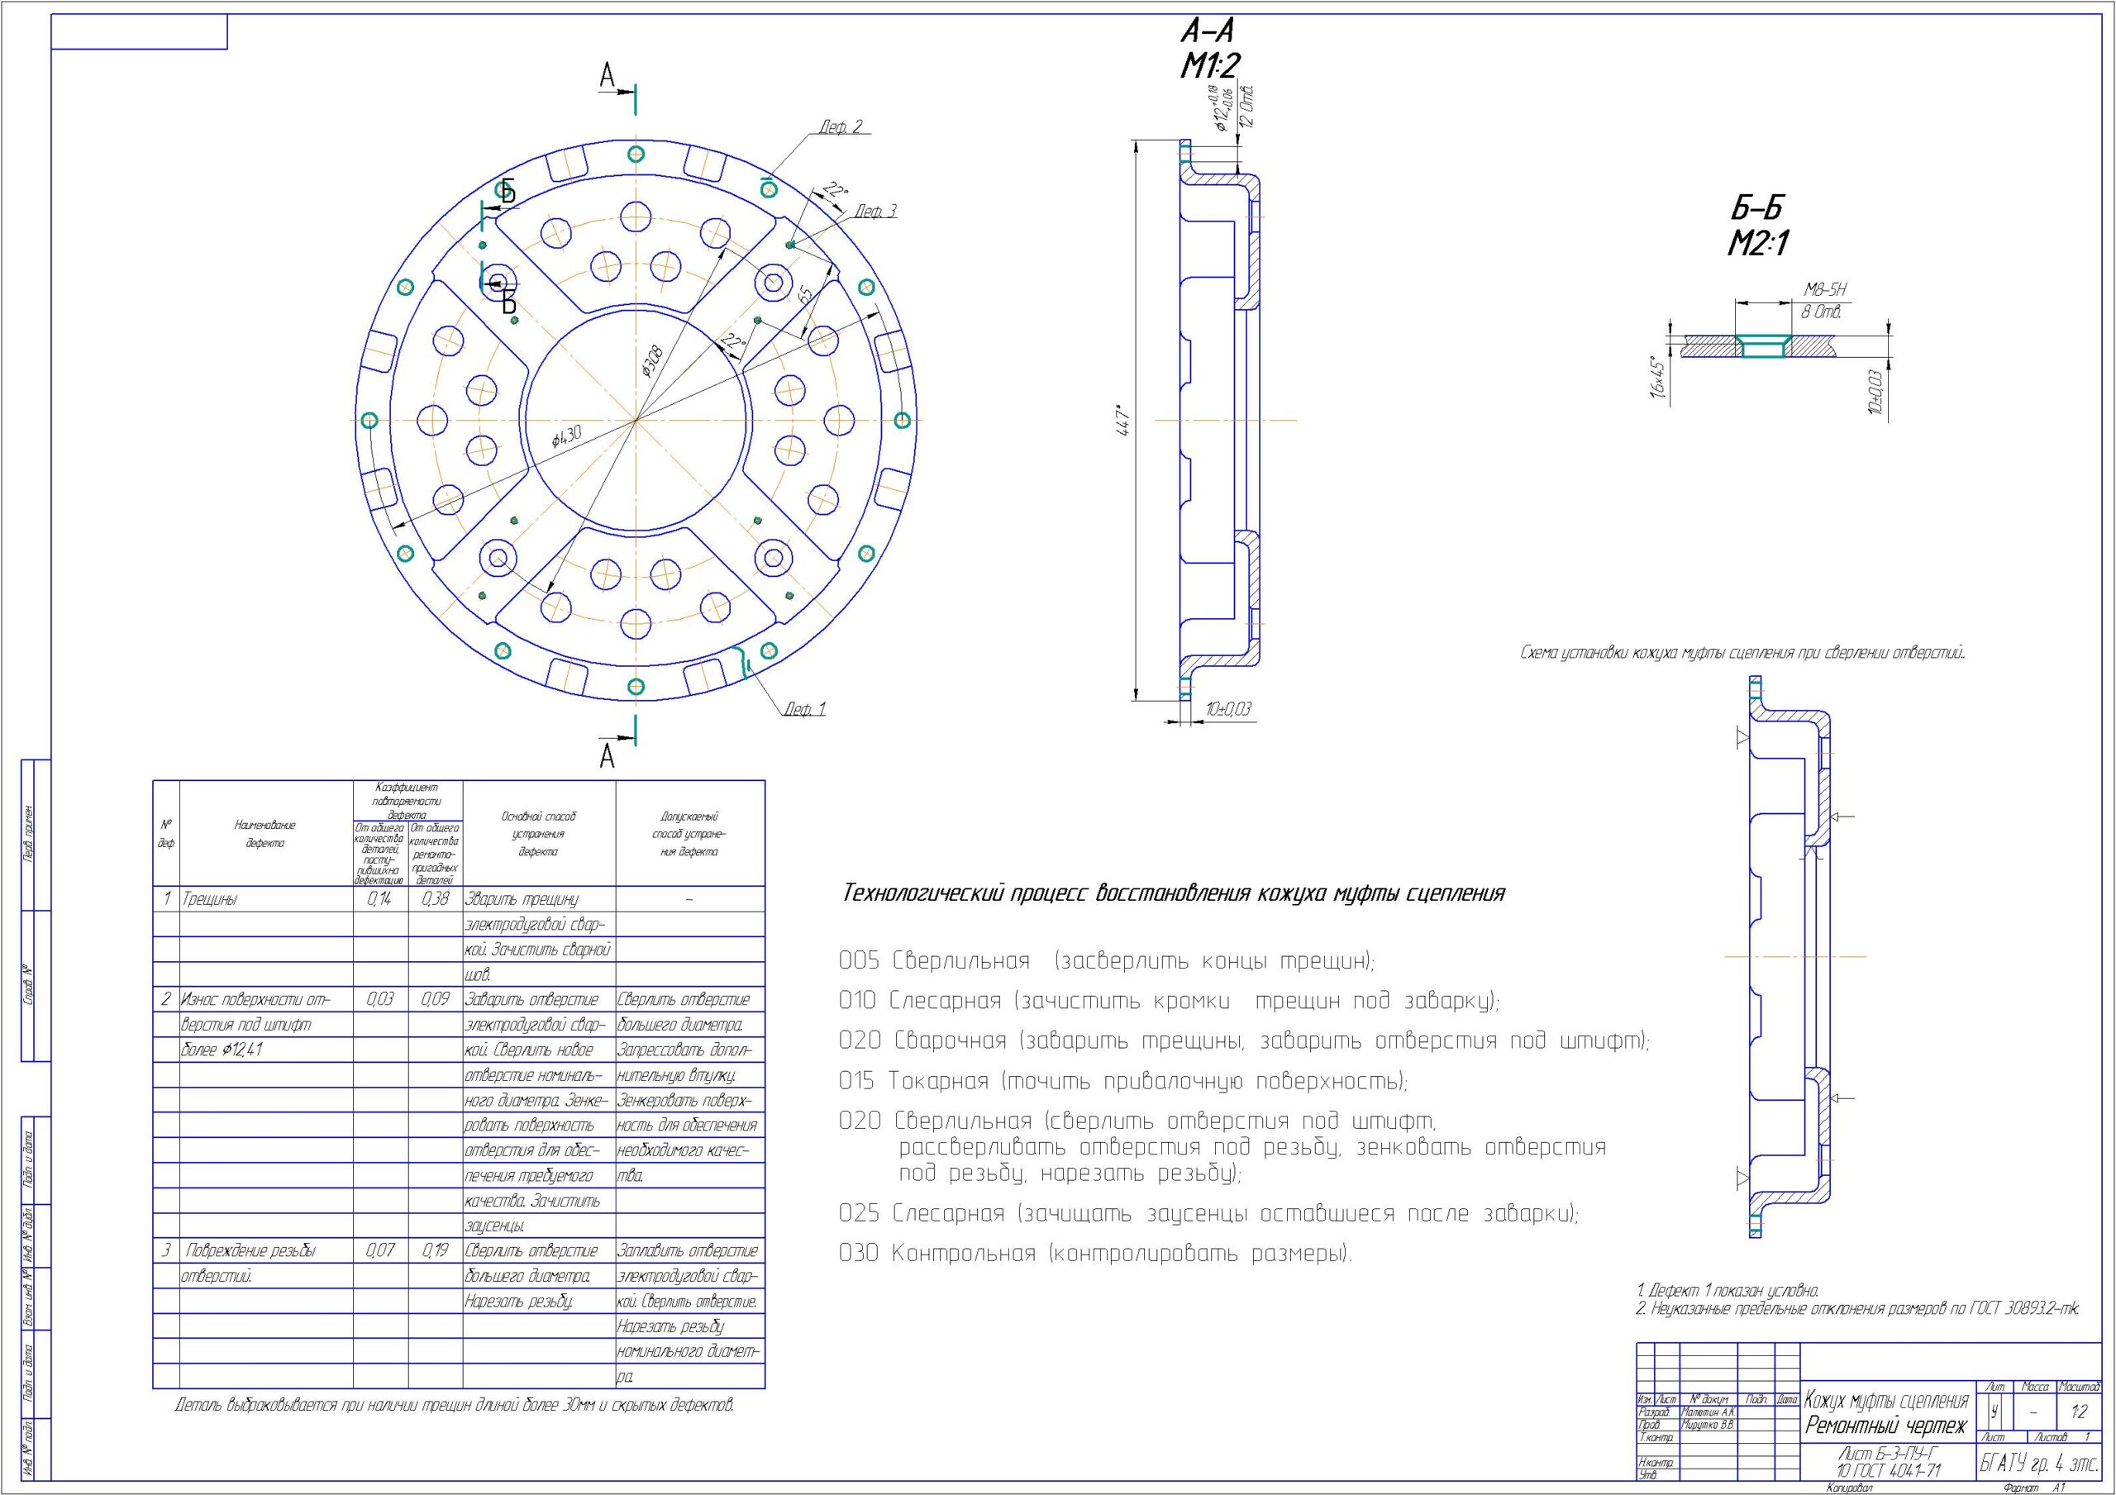Click the "М8–5Н" thread designation
2116x1495 pixels.
pyautogui.click(x=1825, y=291)
